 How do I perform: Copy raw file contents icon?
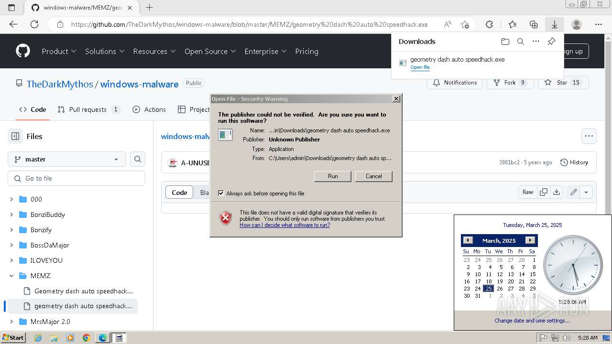pos(544,192)
